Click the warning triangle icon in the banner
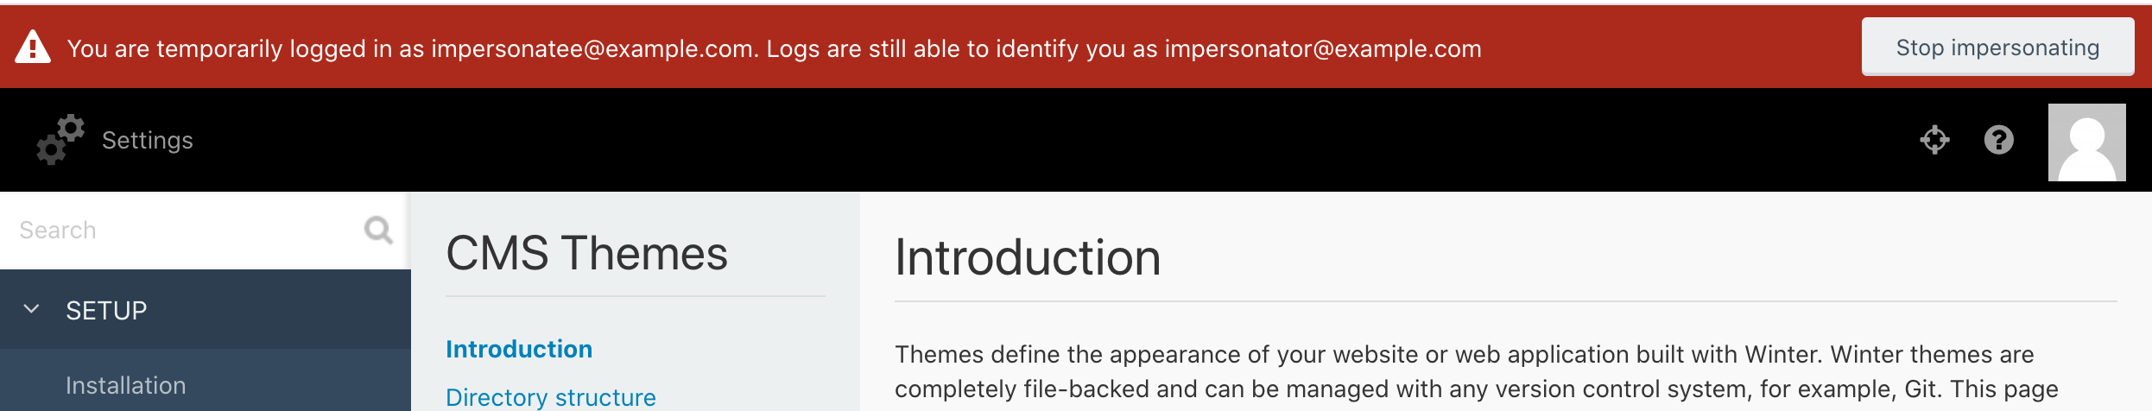Screen dimensions: 2152x411 [33, 47]
